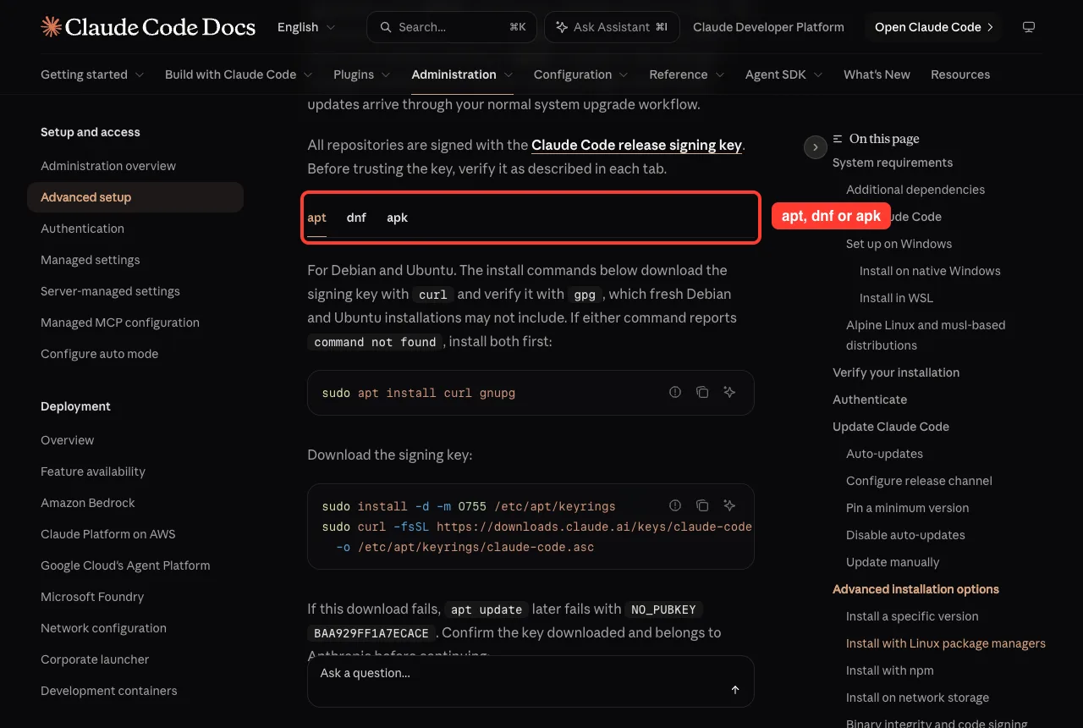This screenshot has width=1083, height=728.
Task: Open Server-managed settings page
Action: [110, 291]
